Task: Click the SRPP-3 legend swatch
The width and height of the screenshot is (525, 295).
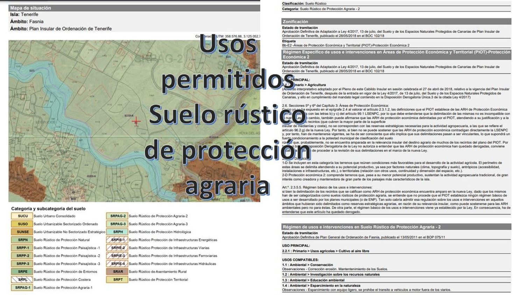Action: pyautogui.click(x=22, y=264)
